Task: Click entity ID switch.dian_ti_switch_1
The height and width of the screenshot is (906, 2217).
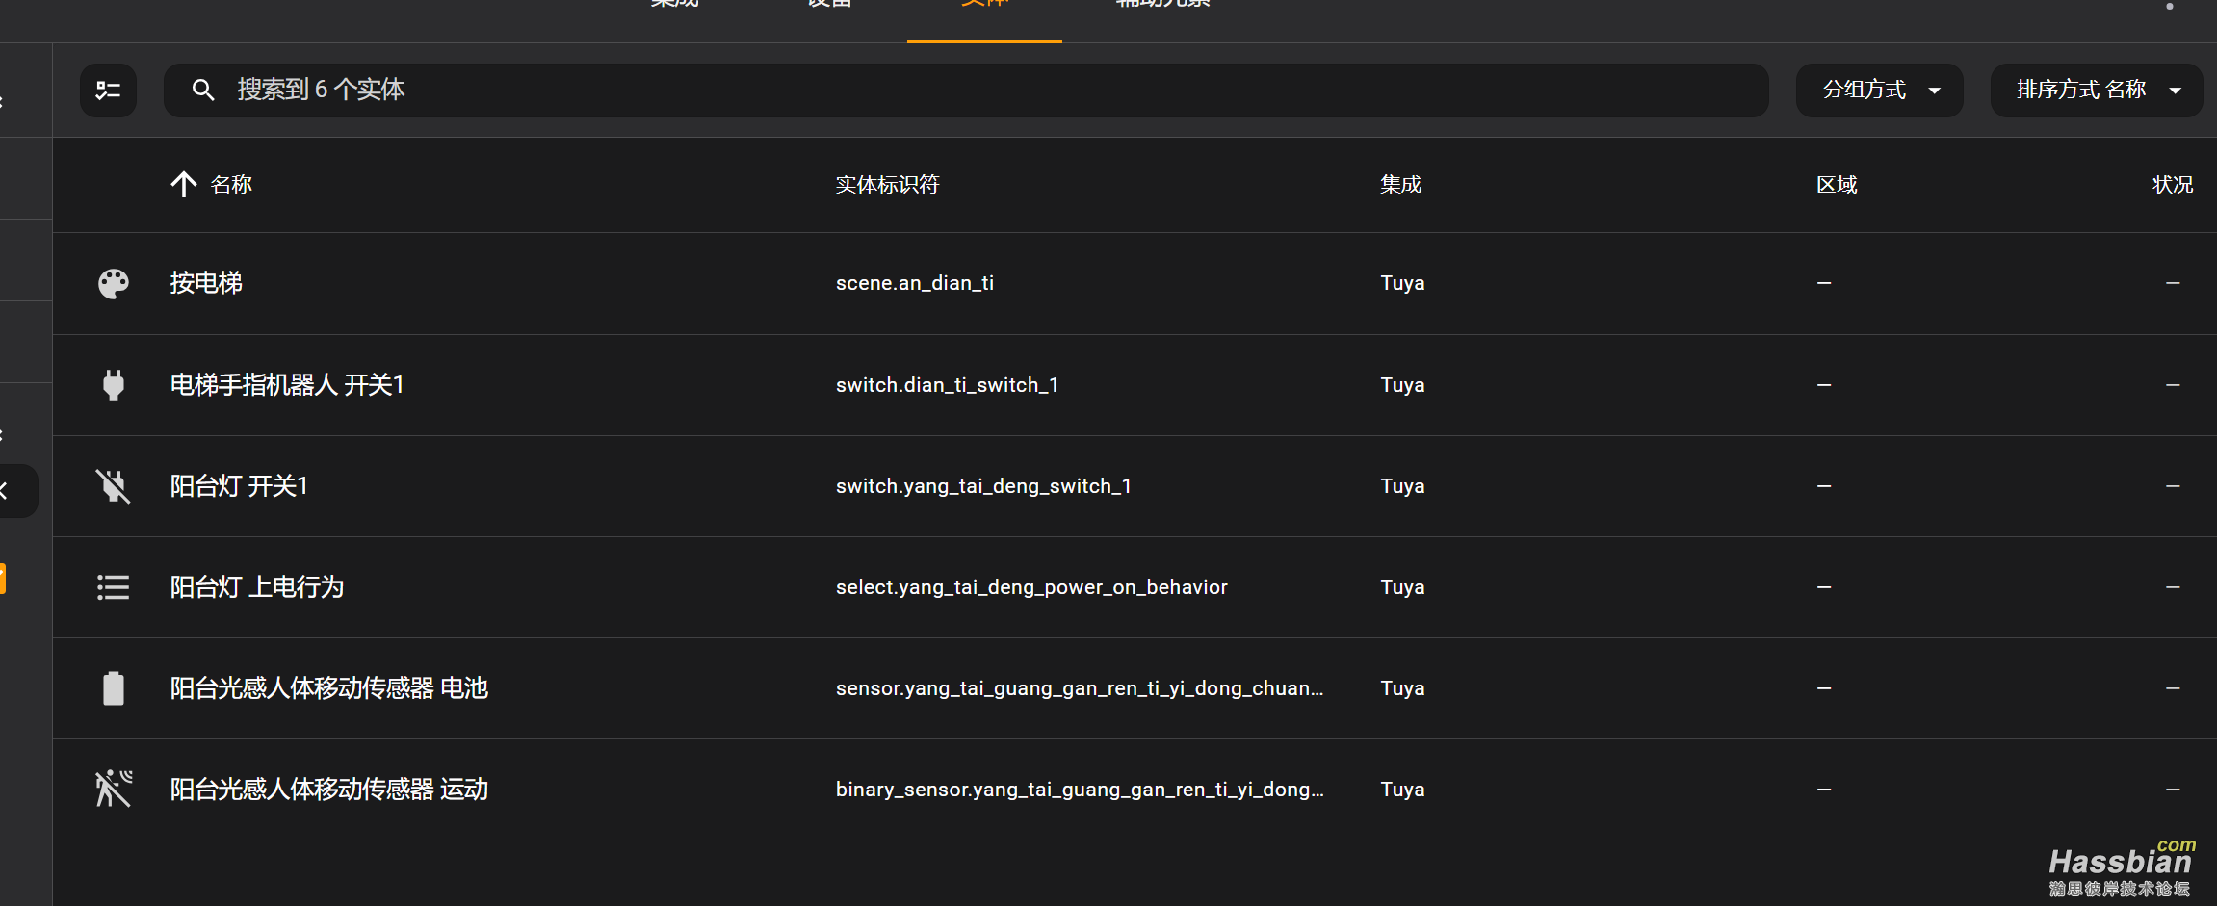Action: [x=948, y=385]
